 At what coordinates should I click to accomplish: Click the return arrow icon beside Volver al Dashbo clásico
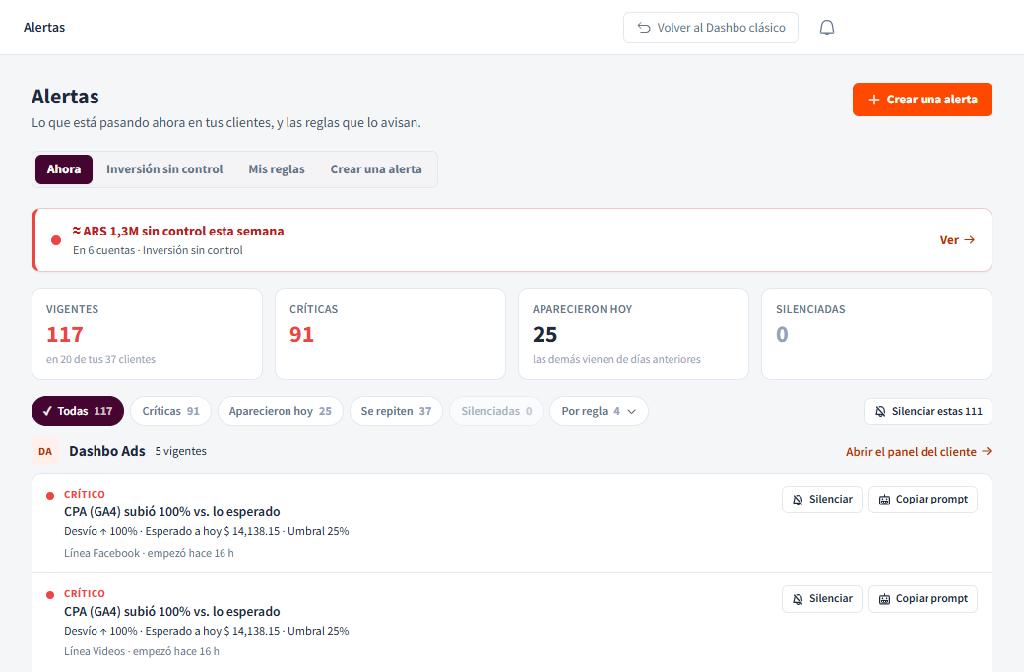644,28
